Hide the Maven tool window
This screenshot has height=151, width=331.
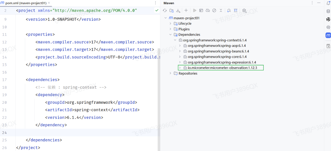[319, 3]
